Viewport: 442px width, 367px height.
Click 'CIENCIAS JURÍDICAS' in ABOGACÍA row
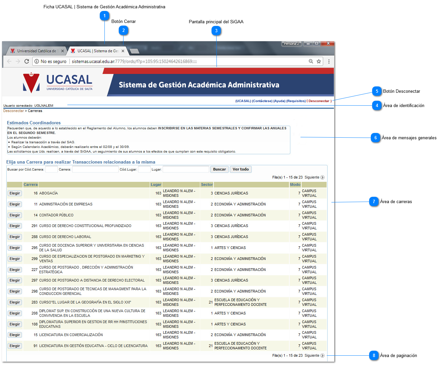tap(231, 193)
